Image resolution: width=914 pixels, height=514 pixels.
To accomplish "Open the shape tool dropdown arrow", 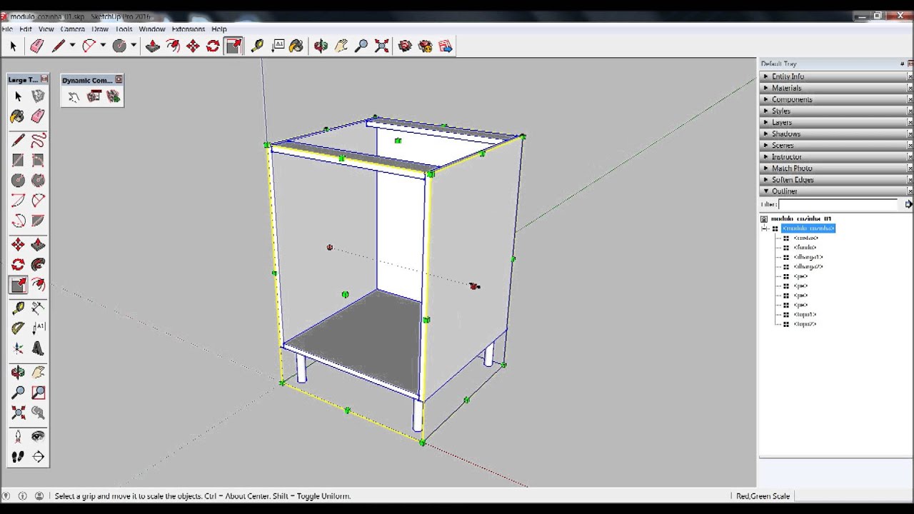I will (134, 46).
